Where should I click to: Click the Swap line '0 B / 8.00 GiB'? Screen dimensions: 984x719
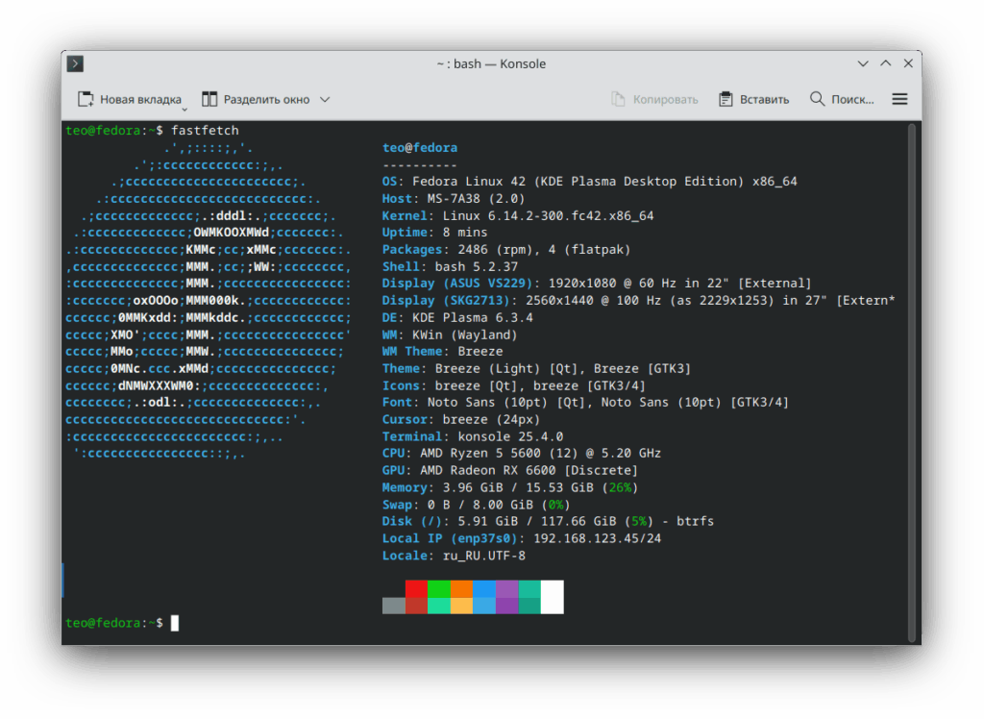click(x=477, y=505)
